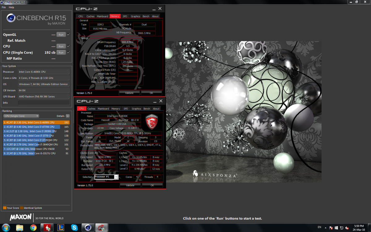
Task: Click the Core Speed value field
Action: pyautogui.click(x=105, y=157)
